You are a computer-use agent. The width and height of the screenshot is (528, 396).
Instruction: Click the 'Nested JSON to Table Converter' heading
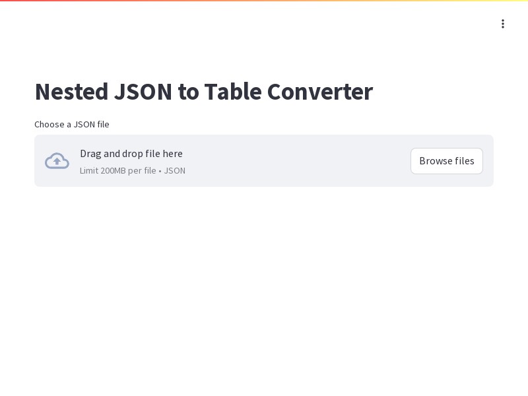point(204,92)
